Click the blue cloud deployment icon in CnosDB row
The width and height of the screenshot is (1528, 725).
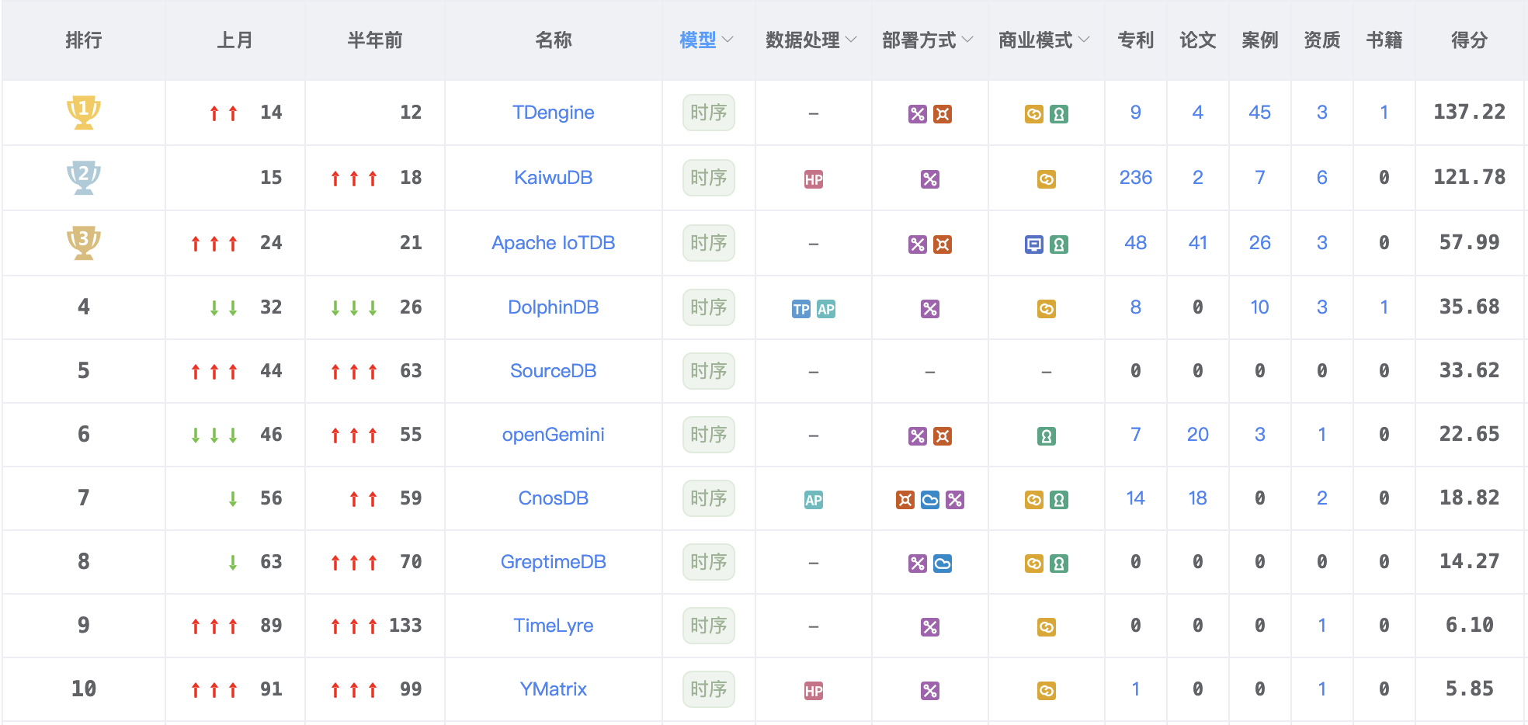pyautogui.click(x=930, y=500)
